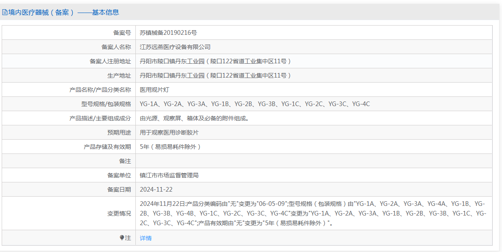Select the value 苏镇械备20190216号
The height and width of the screenshot is (252, 502).
click(169, 33)
